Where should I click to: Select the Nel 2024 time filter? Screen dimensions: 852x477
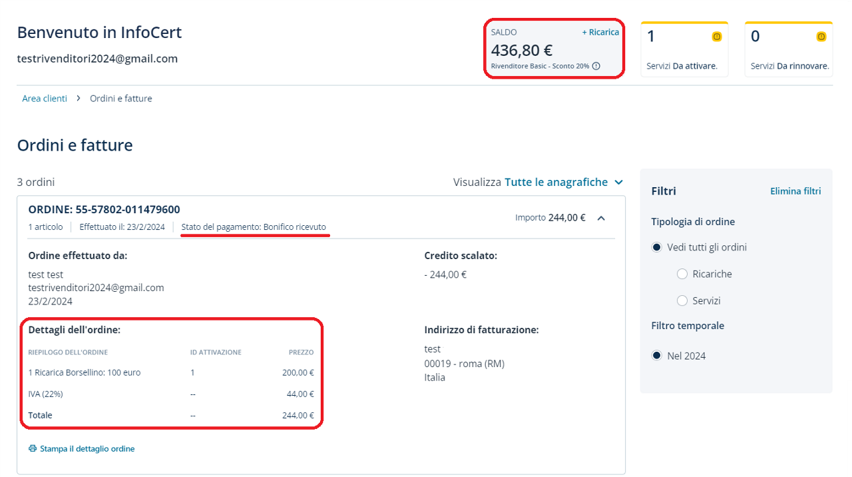[657, 356]
